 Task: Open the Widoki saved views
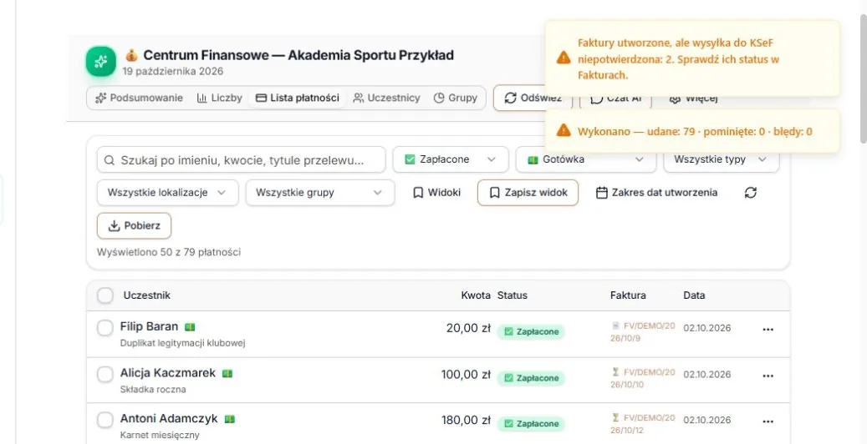[x=436, y=193]
